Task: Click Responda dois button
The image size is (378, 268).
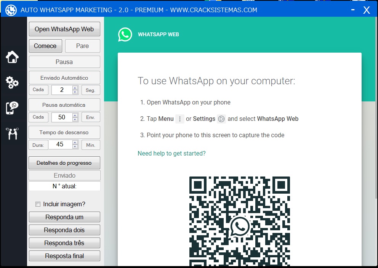Action: coord(64,230)
